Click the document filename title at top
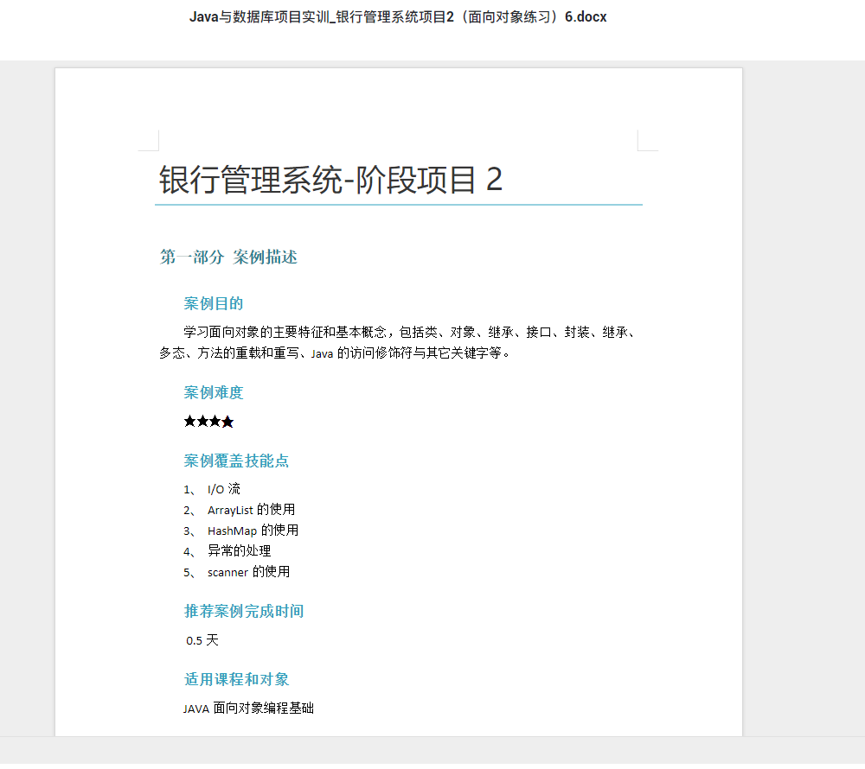Screen dimensions: 865x769 click(398, 17)
